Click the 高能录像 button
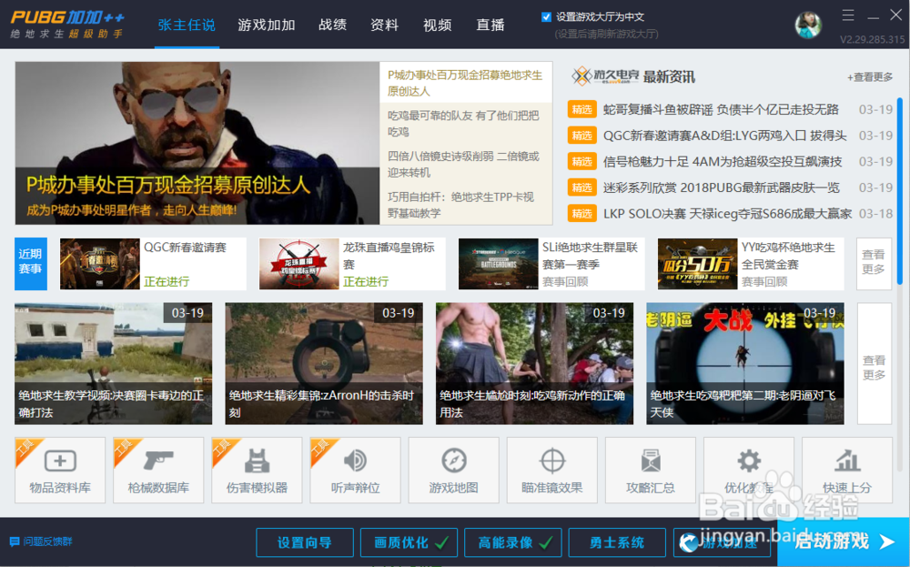 pos(513,542)
